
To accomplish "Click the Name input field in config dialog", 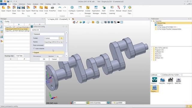I will tap(54, 42).
